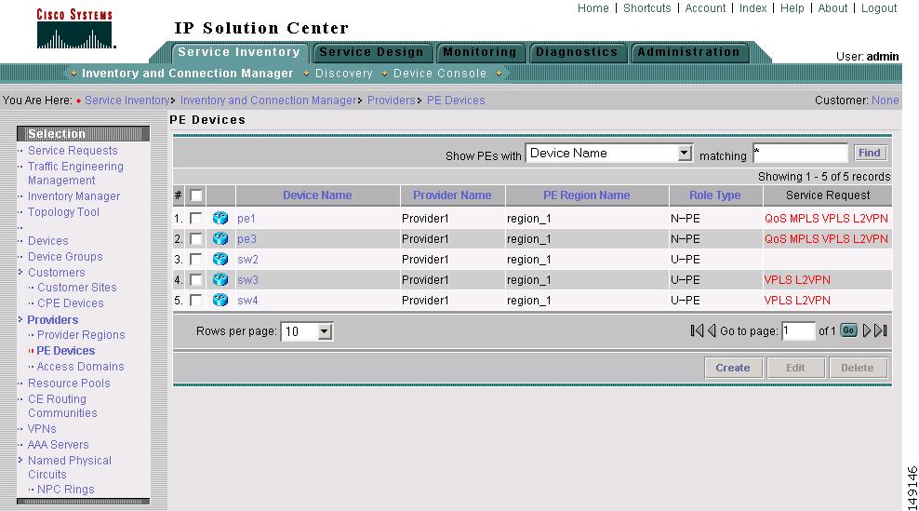Select the Discovery submenu item
This screenshot has height=511, width=919.
(344, 74)
